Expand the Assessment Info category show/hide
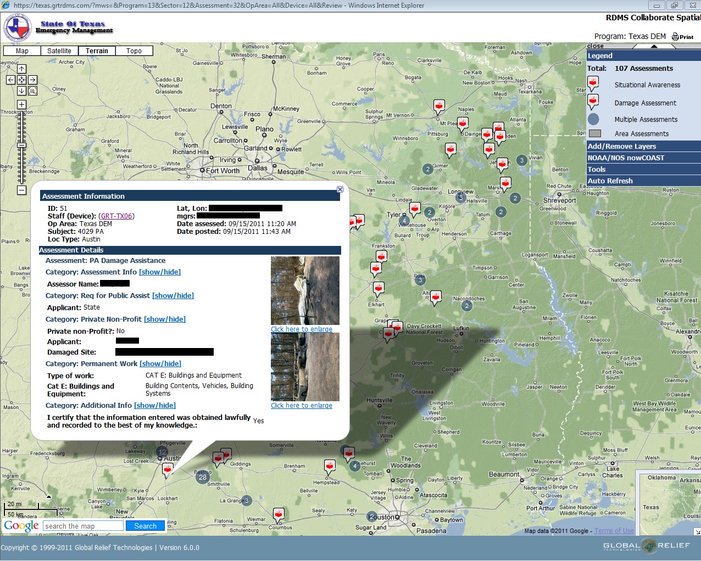This screenshot has height=561, width=701. coord(160,272)
